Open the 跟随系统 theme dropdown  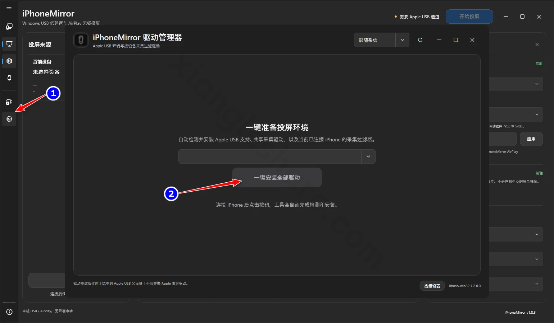[382, 40]
